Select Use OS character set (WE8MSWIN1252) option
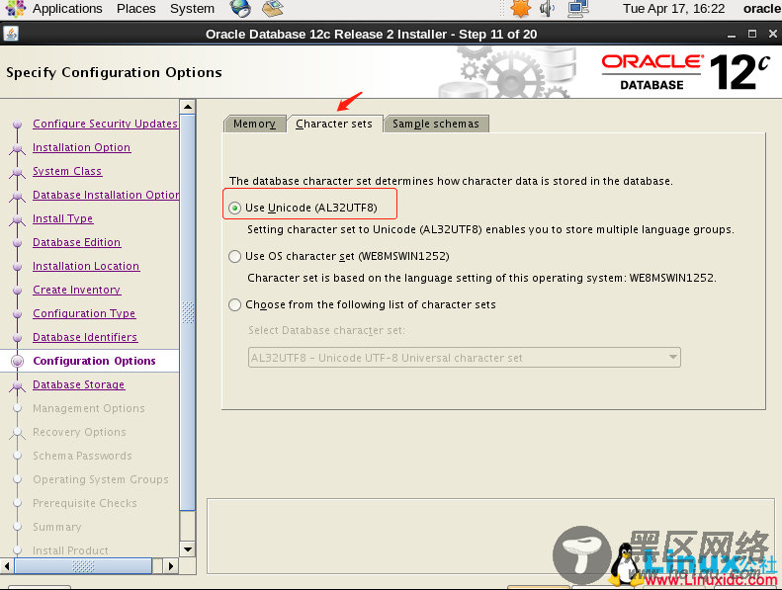 (x=235, y=256)
